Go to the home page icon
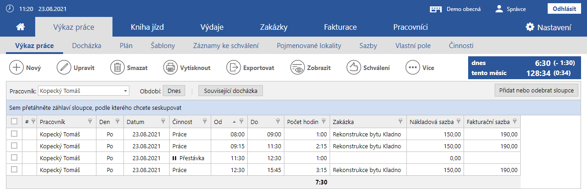Image resolution: width=587 pixels, height=189 pixels. click(x=20, y=27)
